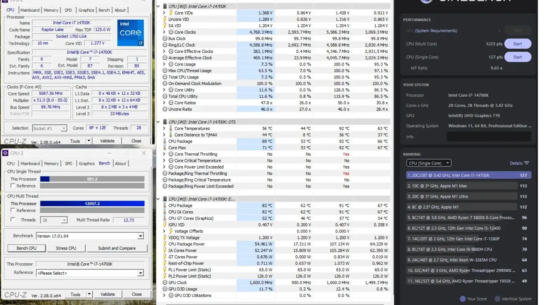The image size is (550, 305).
Task: Expand the Core Effective Clocks row
Action: (164, 51)
